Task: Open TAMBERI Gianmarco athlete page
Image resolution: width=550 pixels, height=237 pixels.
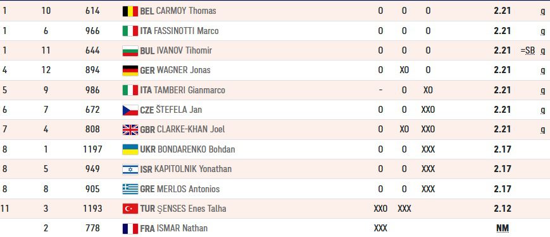Action: point(189,90)
